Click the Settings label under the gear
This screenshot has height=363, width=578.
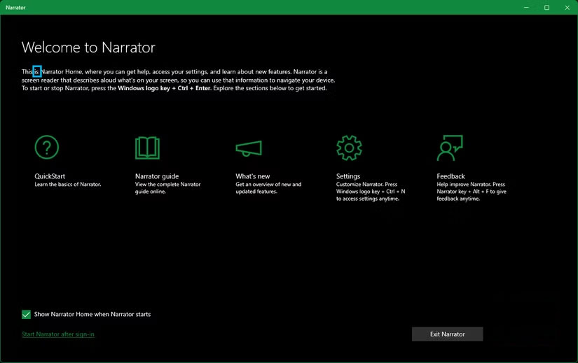pos(348,176)
